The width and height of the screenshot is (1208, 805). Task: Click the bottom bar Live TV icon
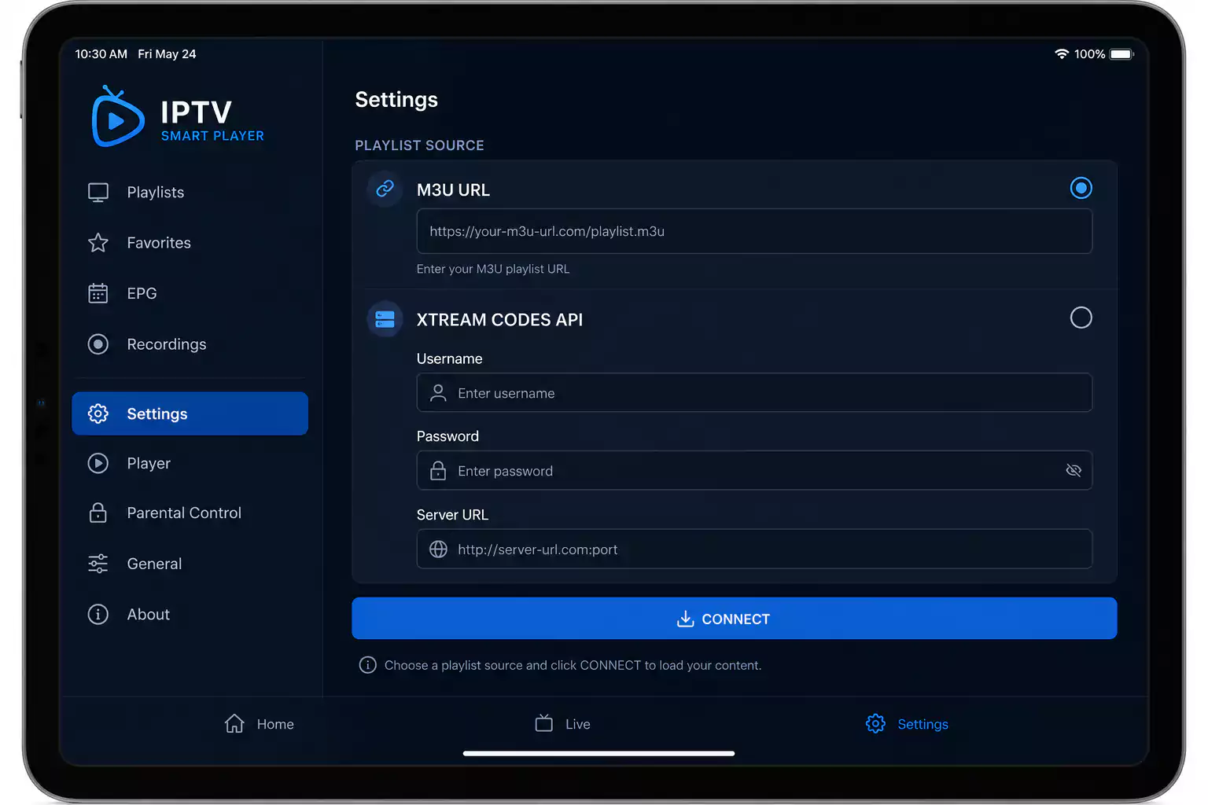point(544,723)
